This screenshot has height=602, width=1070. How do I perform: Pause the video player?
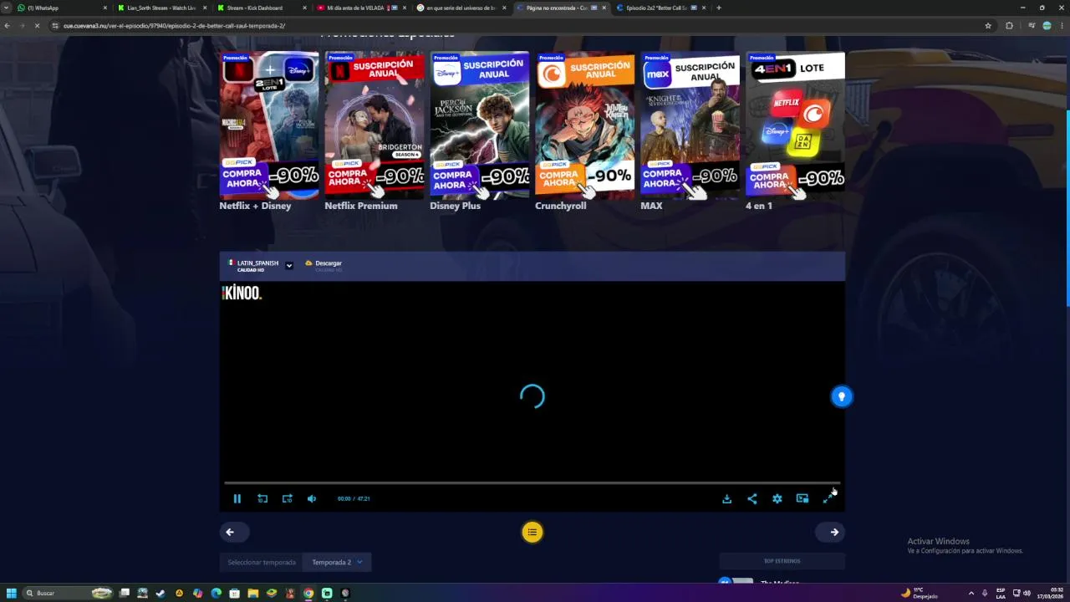point(237,498)
